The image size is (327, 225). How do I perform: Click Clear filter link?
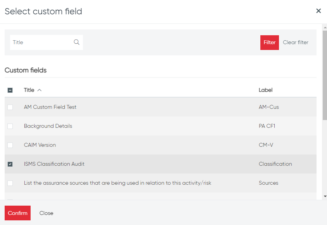pyautogui.click(x=296, y=42)
